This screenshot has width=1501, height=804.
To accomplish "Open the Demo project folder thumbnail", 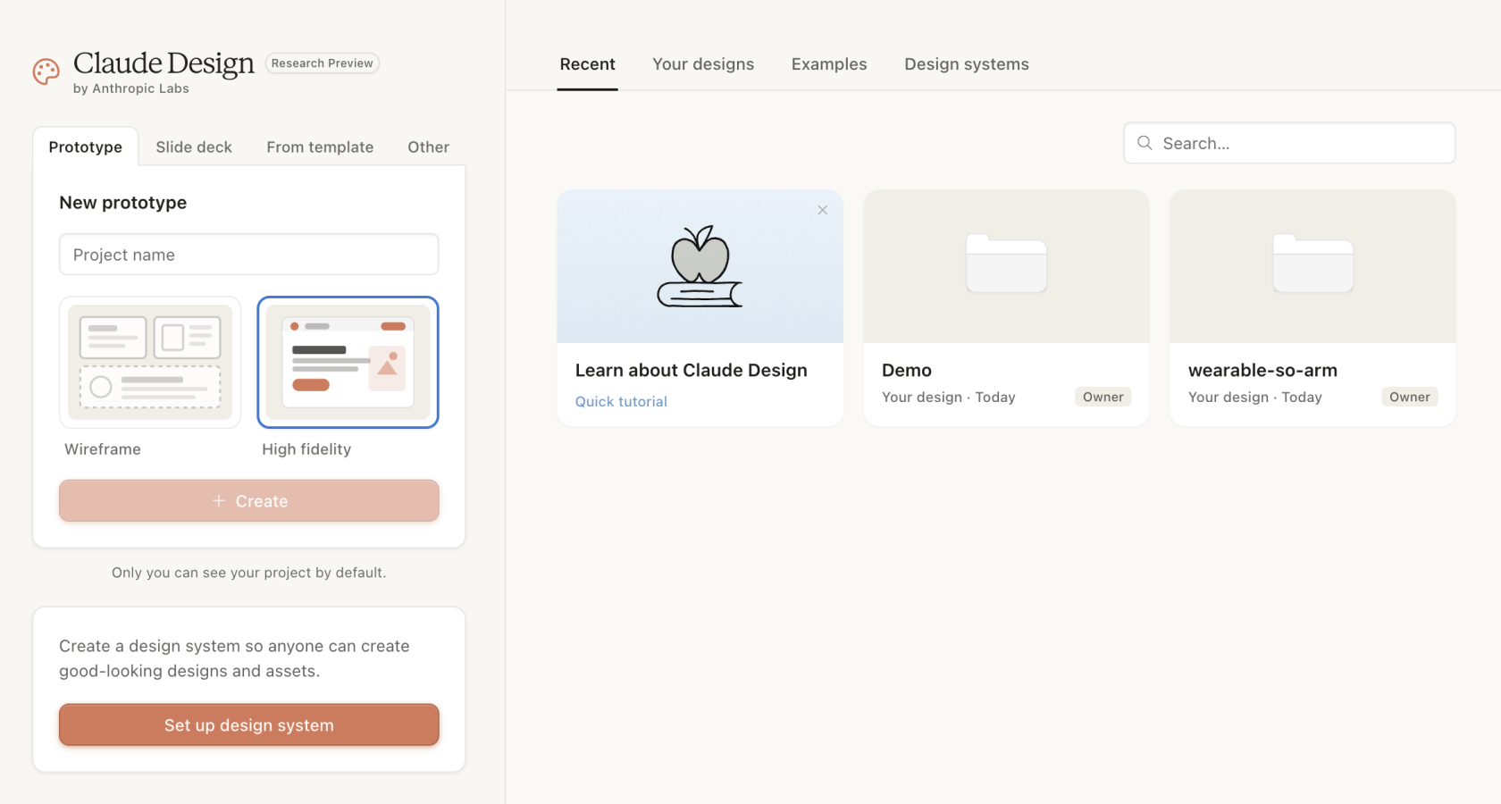I will point(1006,266).
